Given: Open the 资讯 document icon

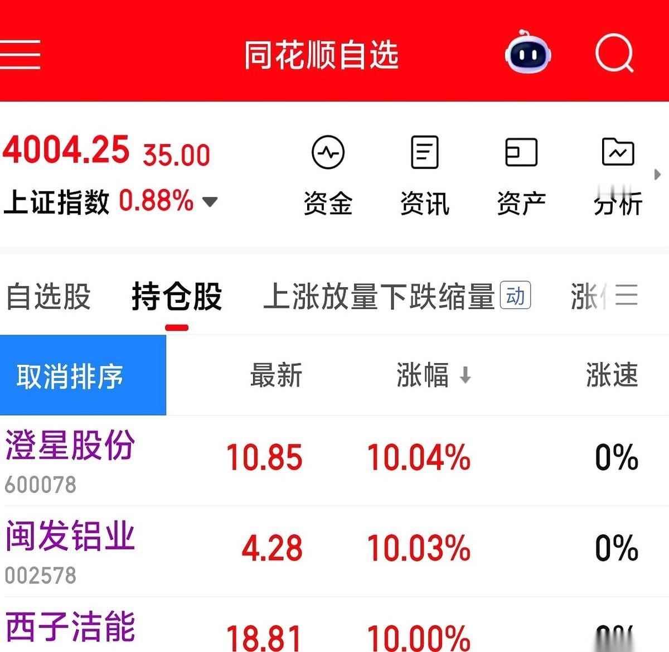Looking at the screenshot, I should 425,152.
